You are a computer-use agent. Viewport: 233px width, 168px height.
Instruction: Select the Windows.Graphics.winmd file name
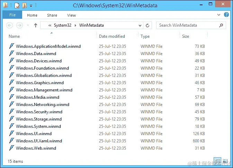point(40,83)
